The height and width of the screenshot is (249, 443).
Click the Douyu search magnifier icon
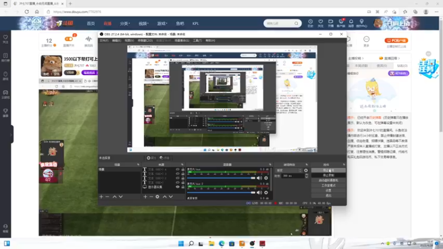coord(296,23)
